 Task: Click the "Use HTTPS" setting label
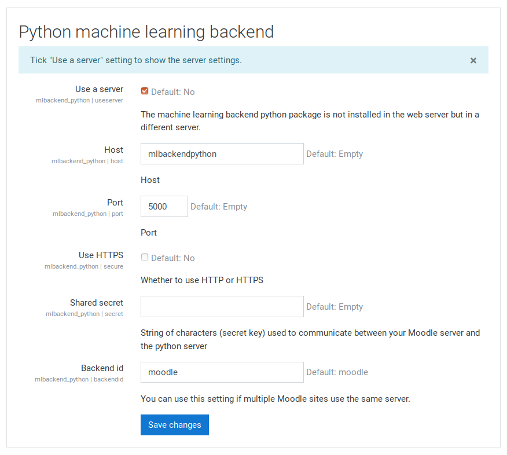click(101, 255)
